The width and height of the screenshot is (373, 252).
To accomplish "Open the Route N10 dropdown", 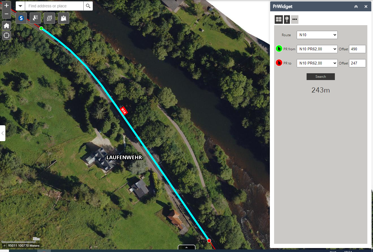I will (317, 35).
